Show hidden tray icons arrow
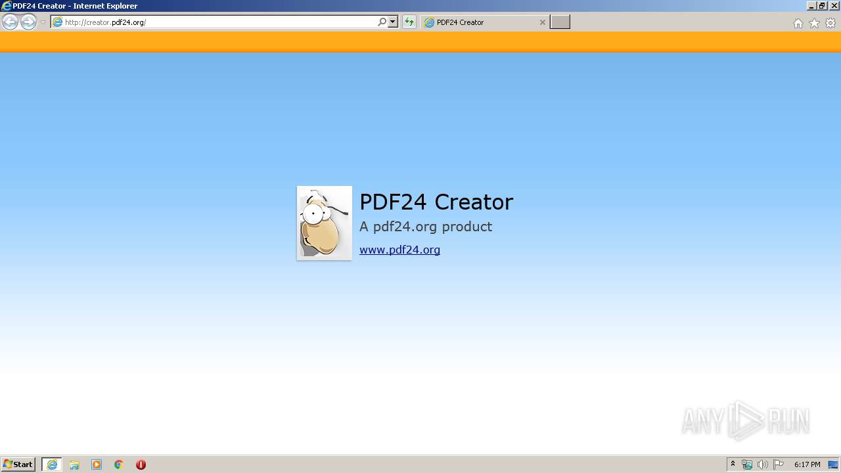The width and height of the screenshot is (841, 473). coord(733,464)
